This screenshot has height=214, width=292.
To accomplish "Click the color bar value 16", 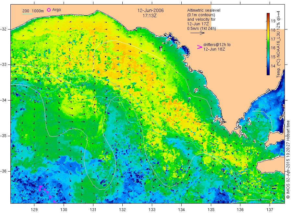I will tap(273, 48).
